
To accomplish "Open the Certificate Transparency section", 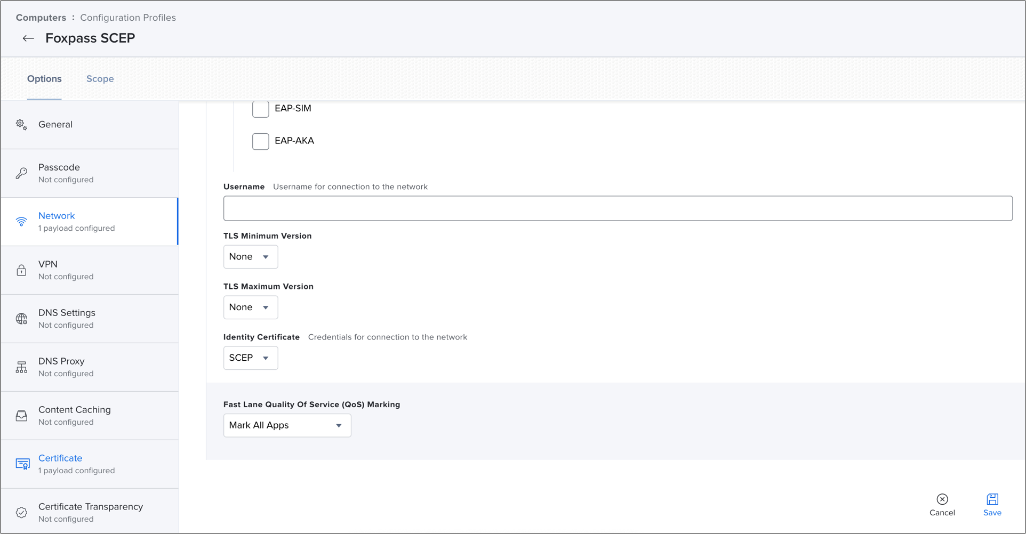I will 90,512.
